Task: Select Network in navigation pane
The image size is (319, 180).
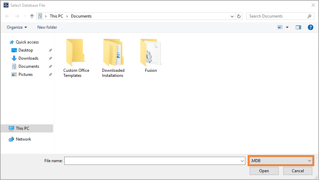Action: [x=20, y=139]
